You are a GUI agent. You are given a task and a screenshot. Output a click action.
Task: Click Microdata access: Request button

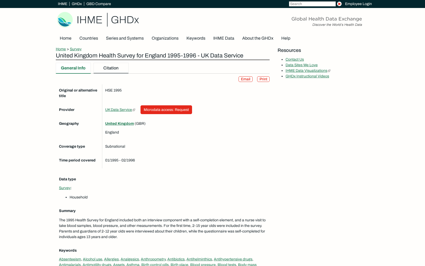coord(166,110)
